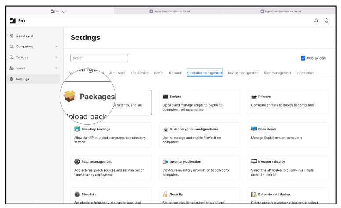This screenshot has height=208, width=341.
Task: Click 'Manage Dock items on computers' text
Action: 276,138
